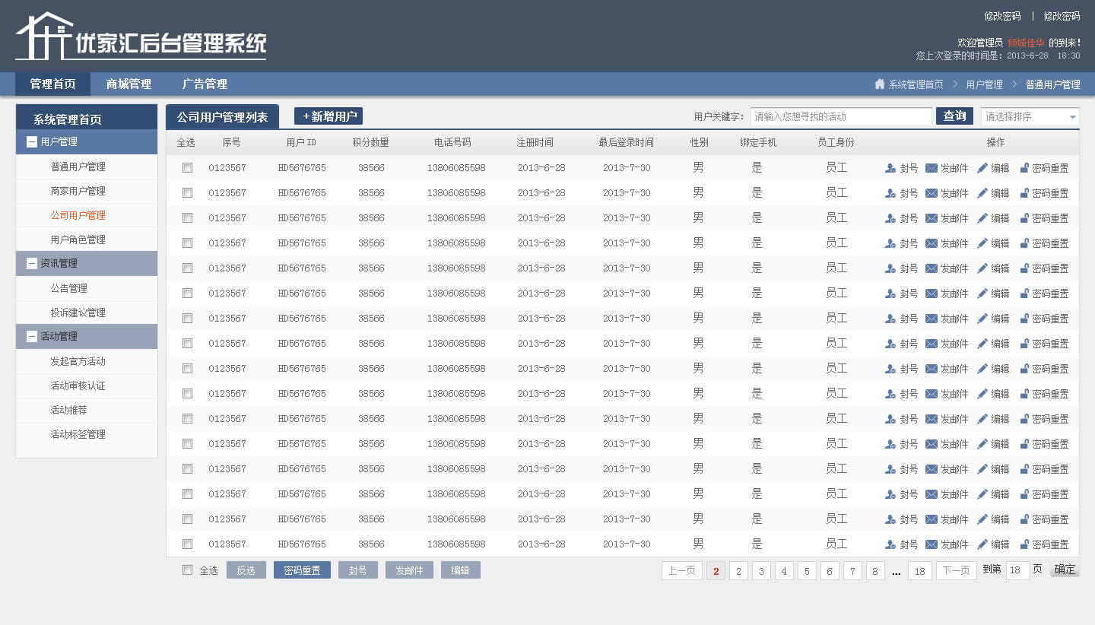The width and height of the screenshot is (1095, 625).
Task: Go to the 下一页 next page
Action: [957, 571]
